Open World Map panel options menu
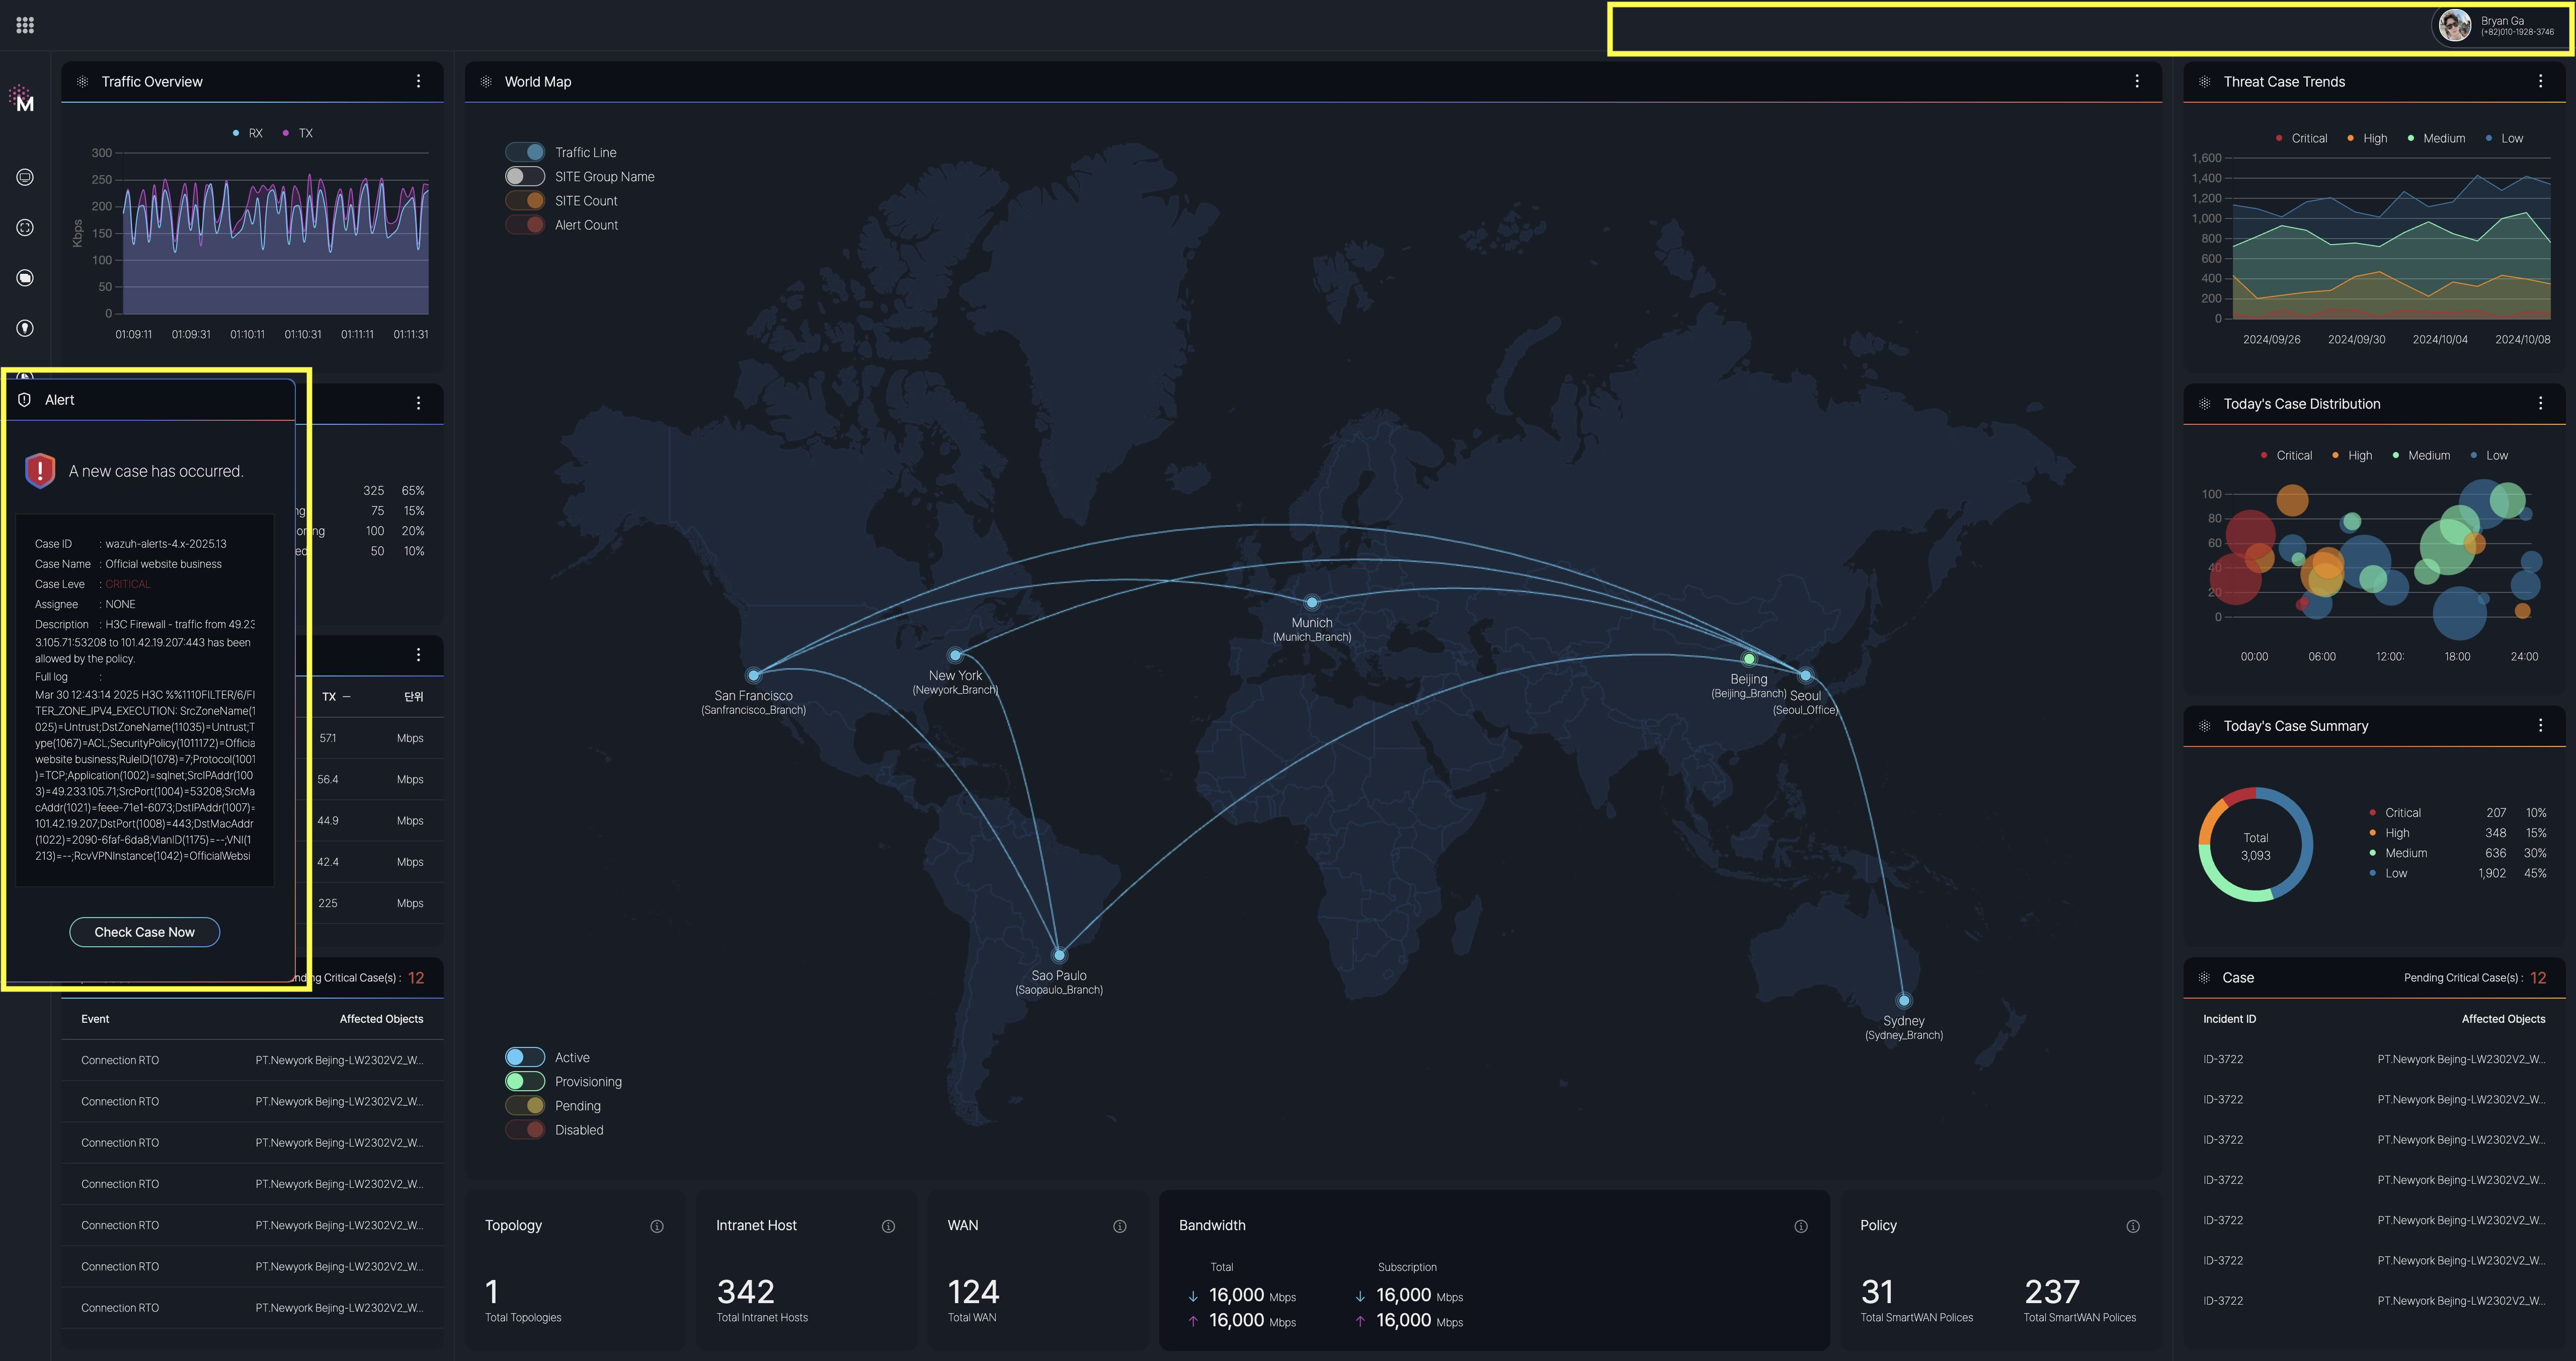The image size is (2576, 1361). pyautogui.click(x=2137, y=81)
